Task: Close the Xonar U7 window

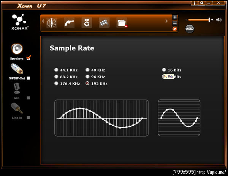Action: (x=218, y=3)
